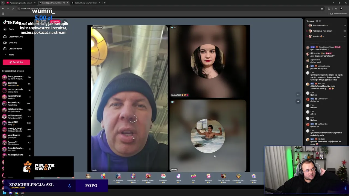Screen dimensions: 349x196
Task: Click the Gumiś main live video
Action: (x=129, y=99)
